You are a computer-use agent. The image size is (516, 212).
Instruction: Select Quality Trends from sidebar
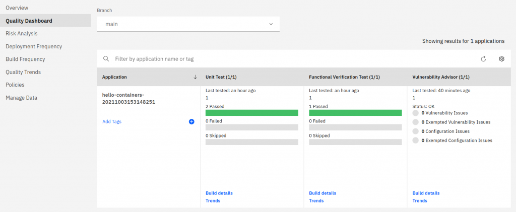(x=23, y=72)
